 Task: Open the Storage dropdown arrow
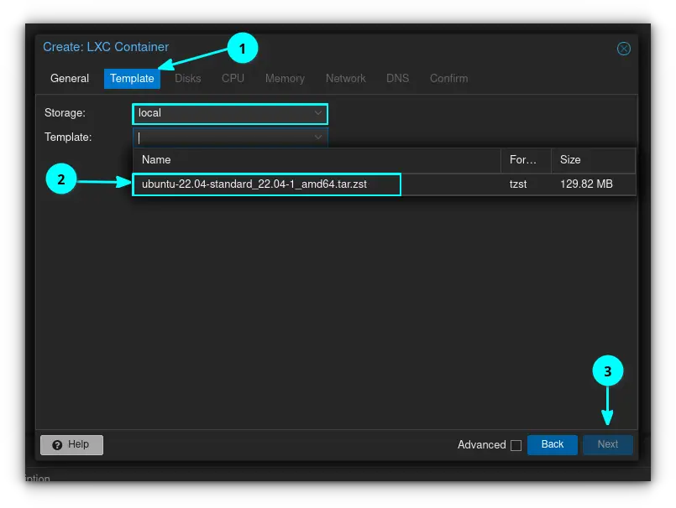318,113
